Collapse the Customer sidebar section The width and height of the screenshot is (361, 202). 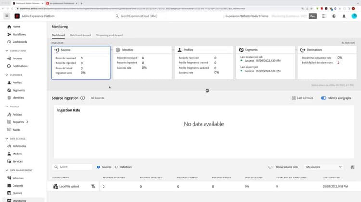pos(7,75)
